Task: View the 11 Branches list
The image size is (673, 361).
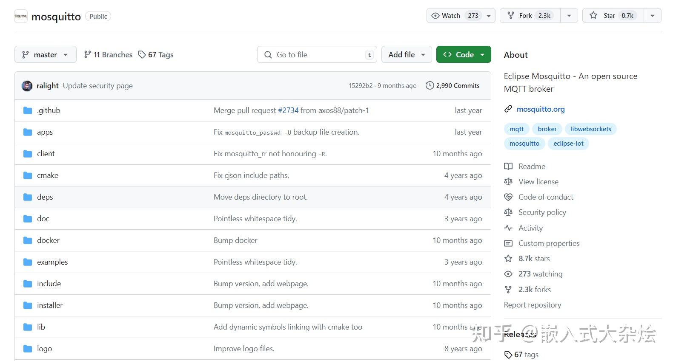Action: (x=108, y=54)
